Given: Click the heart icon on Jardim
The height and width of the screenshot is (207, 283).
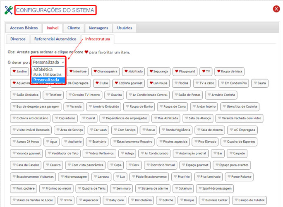Looking at the screenshot, I should [x=14, y=71].
